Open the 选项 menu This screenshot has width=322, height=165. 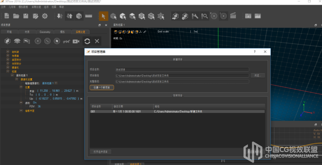point(46,7)
